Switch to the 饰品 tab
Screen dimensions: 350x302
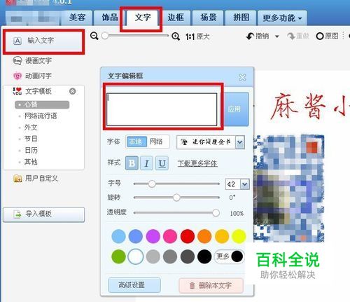coord(110,18)
